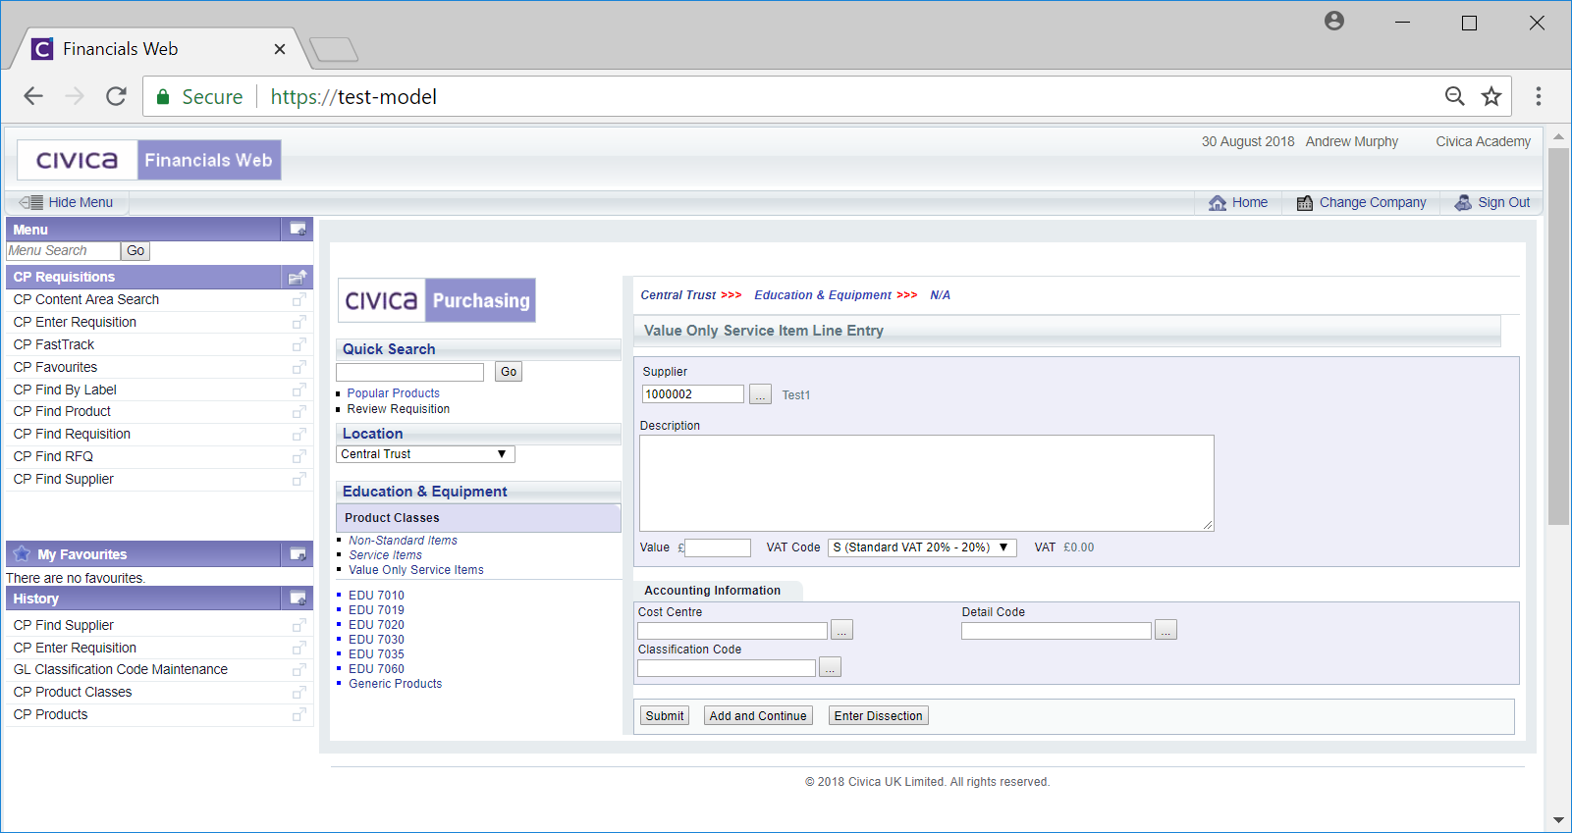
Task: Click the new window icon for CP Enter Requisition in the CP Requisitions menu
Action: 298,322
